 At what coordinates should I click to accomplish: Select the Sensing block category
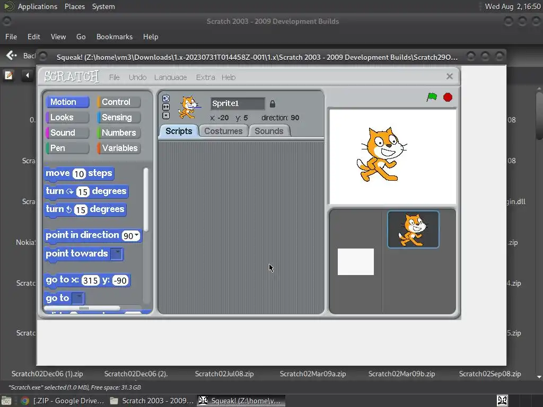(x=119, y=117)
